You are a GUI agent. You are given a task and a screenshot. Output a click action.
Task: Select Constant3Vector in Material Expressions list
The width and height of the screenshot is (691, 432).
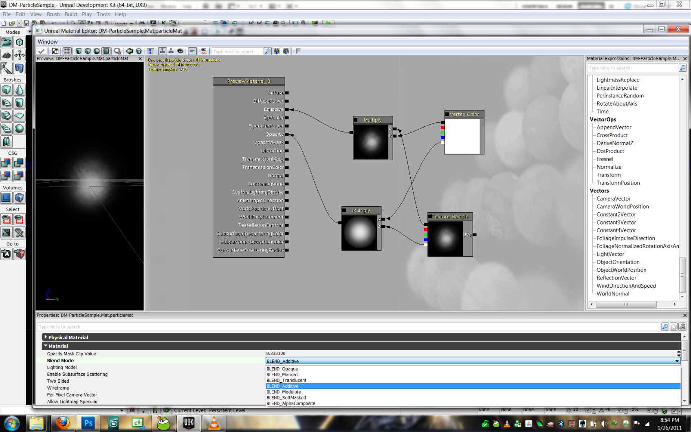(616, 222)
